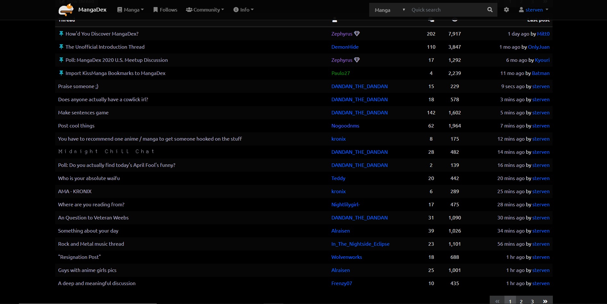Click reply count 142 for Make sentences game
The height and width of the screenshot is (304, 607).
(x=431, y=112)
